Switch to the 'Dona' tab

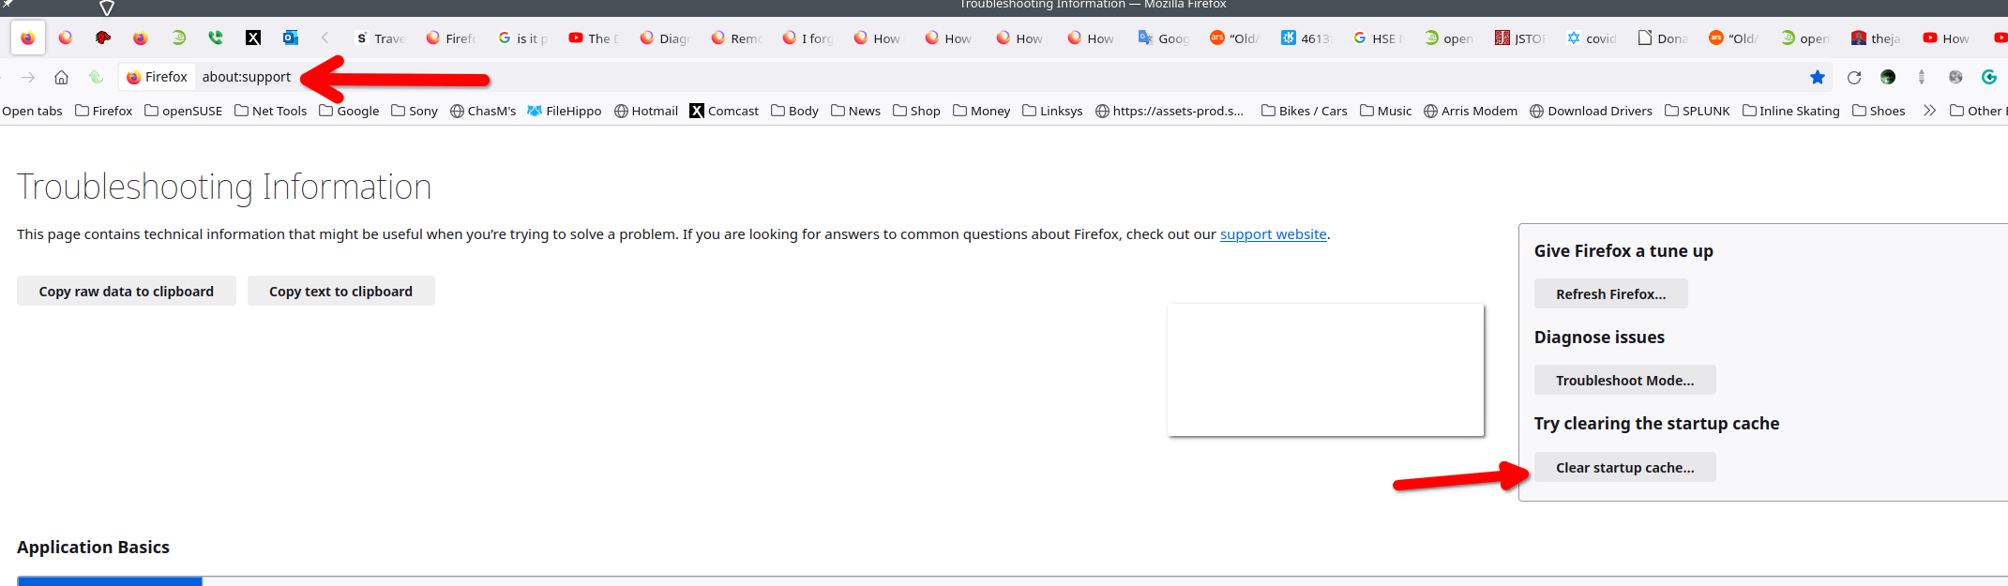tap(1664, 38)
